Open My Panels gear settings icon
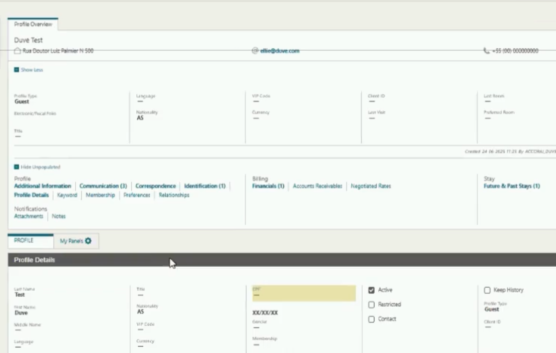556x353 pixels. point(88,241)
